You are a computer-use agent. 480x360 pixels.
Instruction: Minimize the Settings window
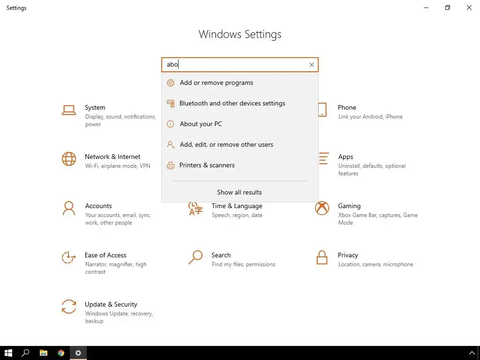coord(426,7)
